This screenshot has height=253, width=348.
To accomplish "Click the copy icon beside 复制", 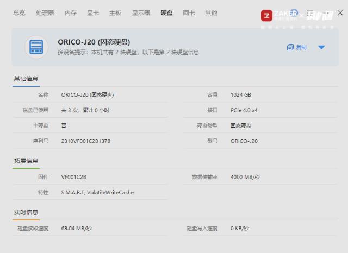I will click(290, 47).
